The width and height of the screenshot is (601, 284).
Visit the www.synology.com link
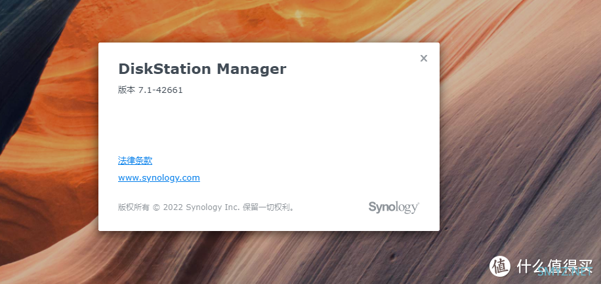pyautogui.click(x=159, y=178)
